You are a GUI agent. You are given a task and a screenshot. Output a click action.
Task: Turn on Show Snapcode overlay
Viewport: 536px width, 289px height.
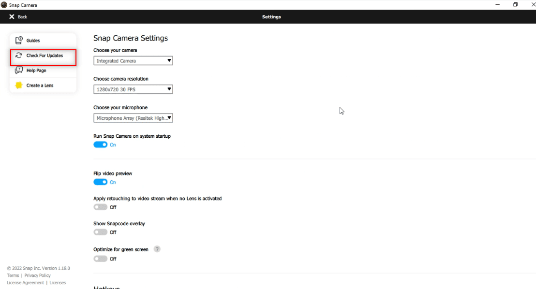(100, 232)
